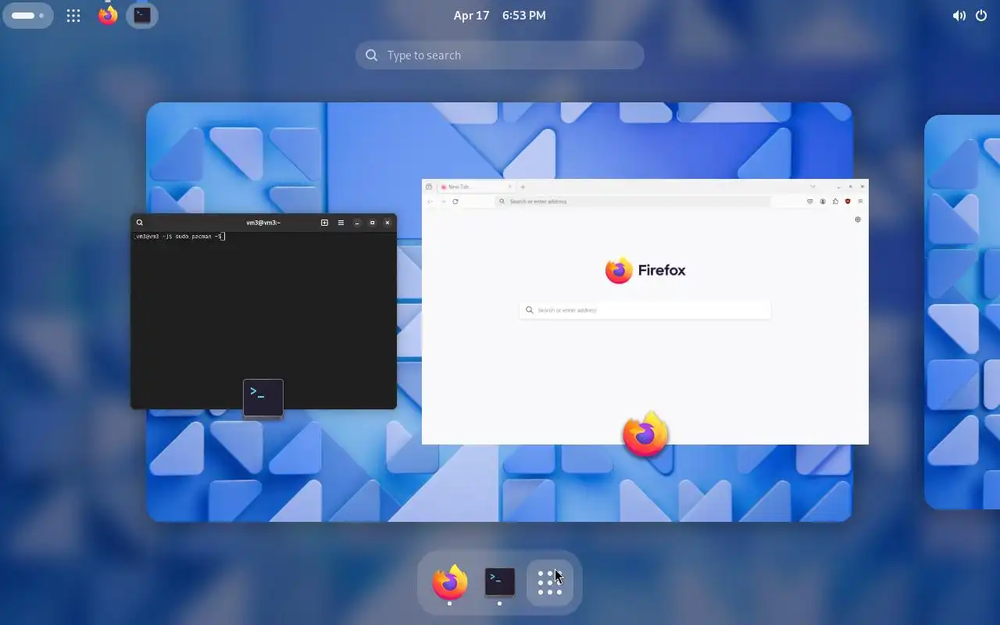Select the Firefox icon in the top bar
This screenshot has width=1000, height=625.
click(x=108, y=16)
